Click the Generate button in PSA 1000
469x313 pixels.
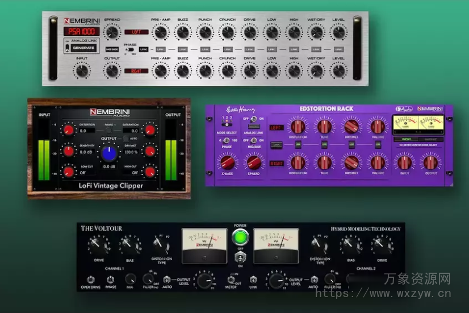point(83,48)
